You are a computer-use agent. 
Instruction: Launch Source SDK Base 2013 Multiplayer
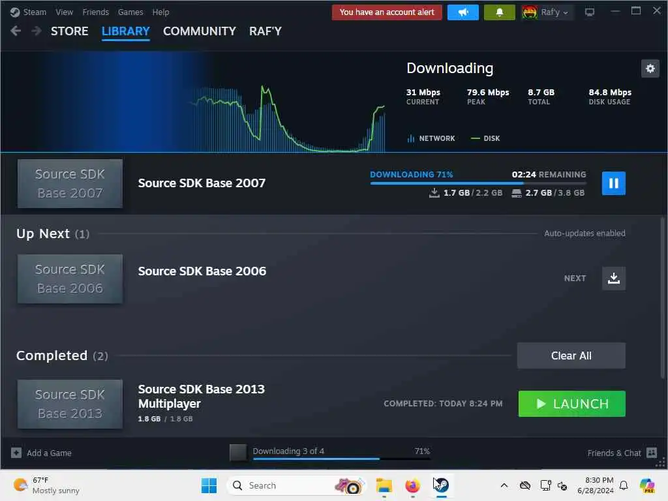[x=571, y=403]
